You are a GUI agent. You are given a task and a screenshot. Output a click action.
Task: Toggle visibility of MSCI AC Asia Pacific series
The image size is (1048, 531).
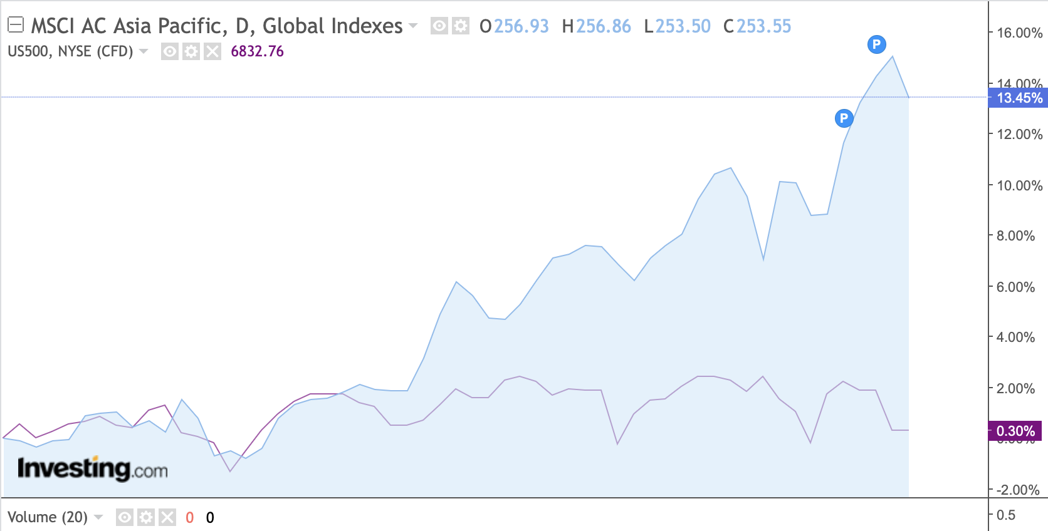click(439, 26)
